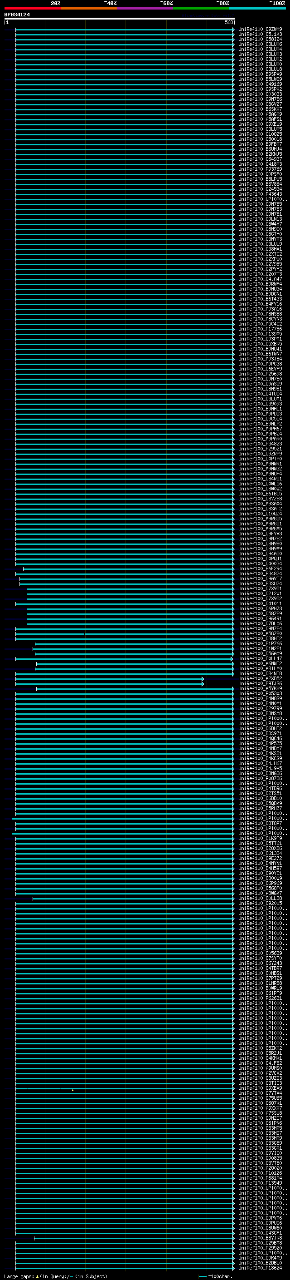Select hit label UniRef100_C5XBK5
Viewport: 290px width, 1280px height.
pyautogui.click(x=260, y=344)
